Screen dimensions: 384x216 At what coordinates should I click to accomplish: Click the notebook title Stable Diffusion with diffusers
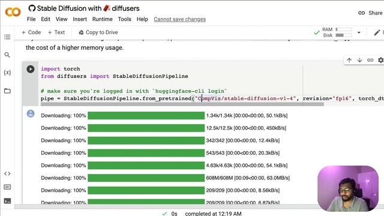88,8
